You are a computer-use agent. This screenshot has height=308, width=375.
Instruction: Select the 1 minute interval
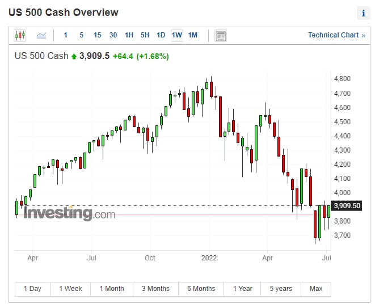click(x=65, y=35)
